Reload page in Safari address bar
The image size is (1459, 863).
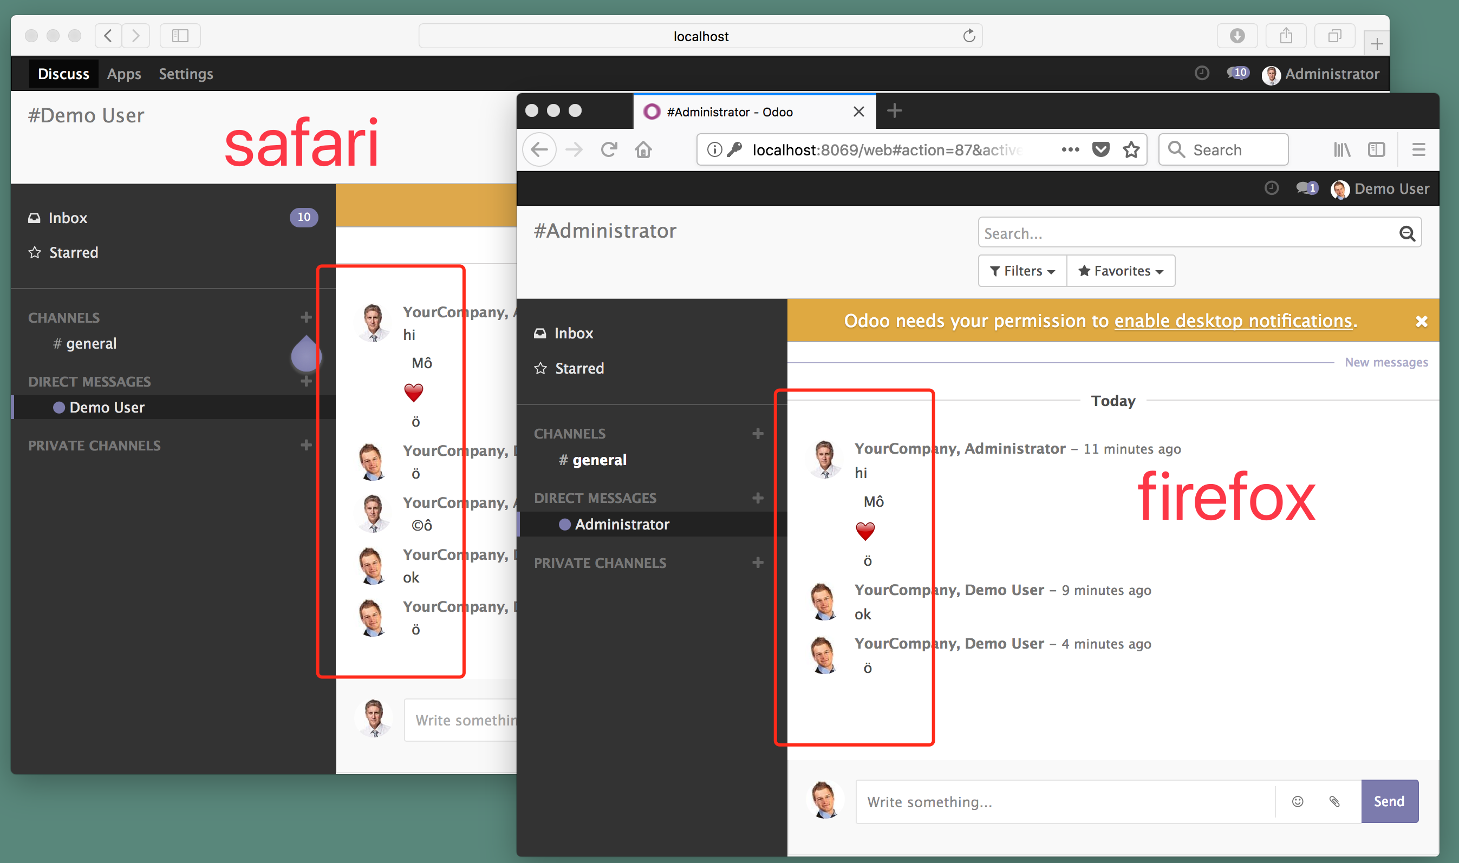[968, 36]
